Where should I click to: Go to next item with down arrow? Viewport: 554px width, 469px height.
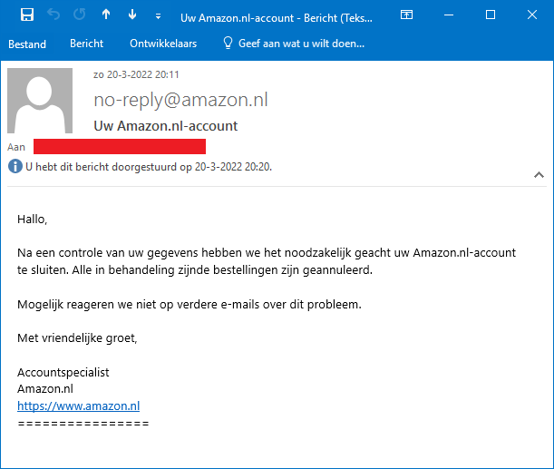point(132,15)
